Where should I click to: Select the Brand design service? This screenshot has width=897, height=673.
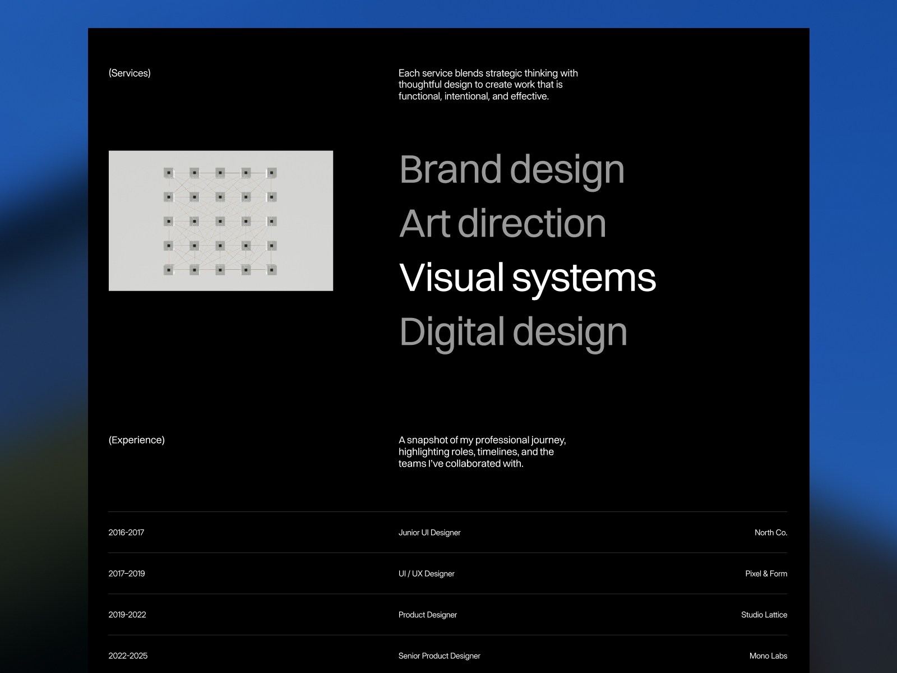pos(511,169)
